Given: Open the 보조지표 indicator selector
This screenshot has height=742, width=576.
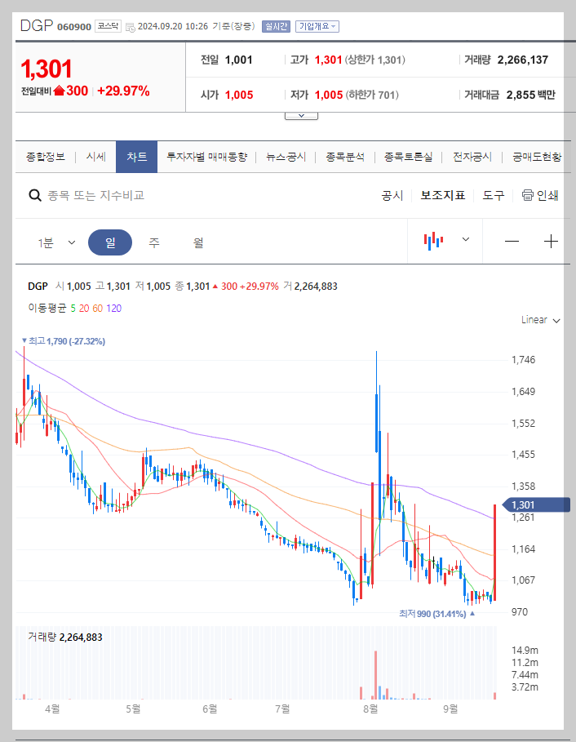Looking at the screenshot, I should (443, 196).
